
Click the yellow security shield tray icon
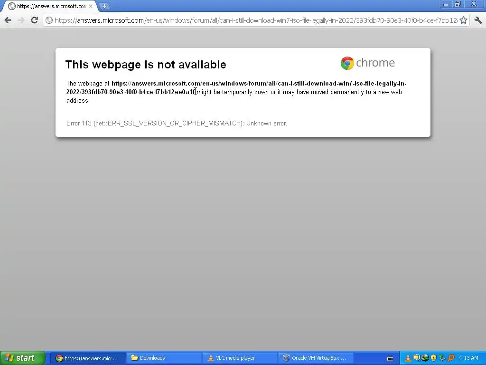point(433,358)
